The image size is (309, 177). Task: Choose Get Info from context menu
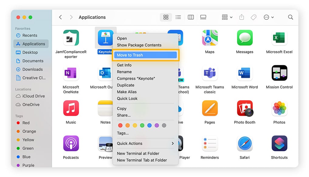pyautogui.click(x=124, y=65)
